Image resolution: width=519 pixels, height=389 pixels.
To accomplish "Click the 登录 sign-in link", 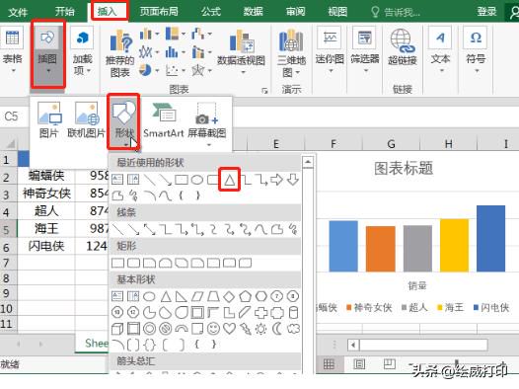I will coord(486,12).
